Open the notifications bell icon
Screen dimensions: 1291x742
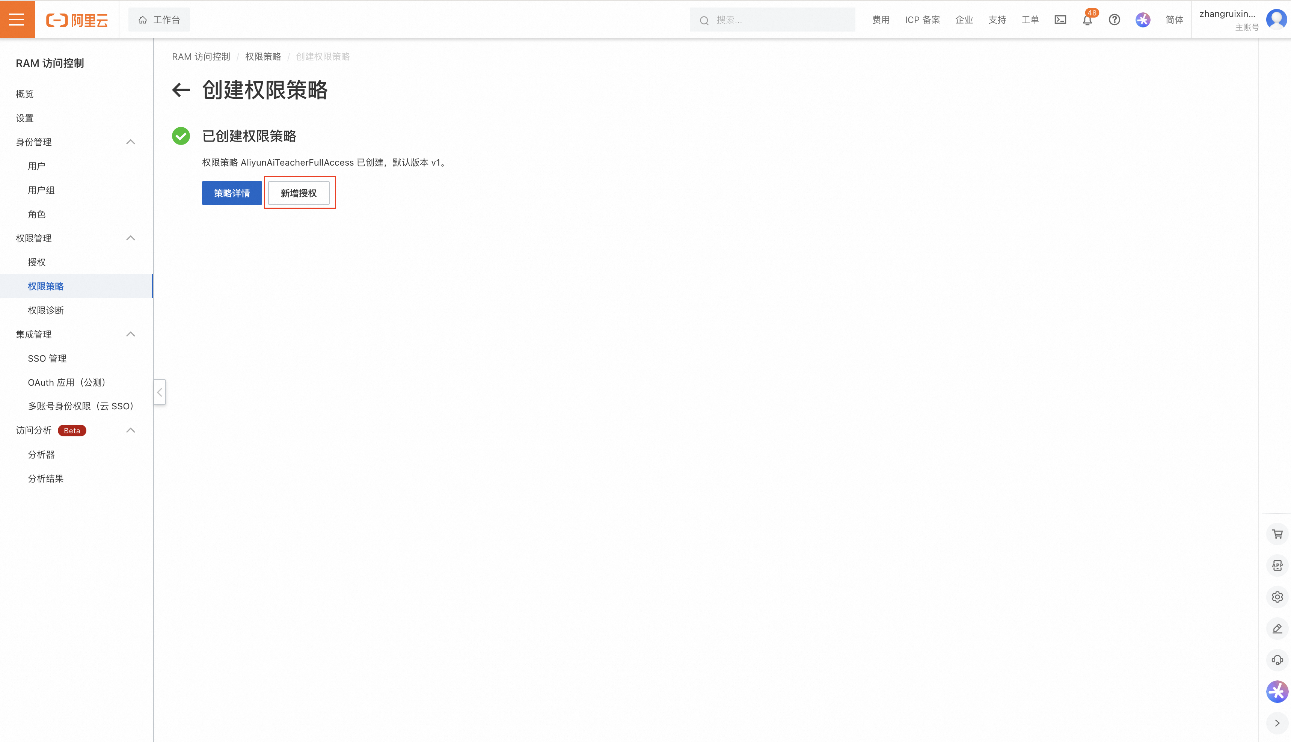[x=1087, y=20]
